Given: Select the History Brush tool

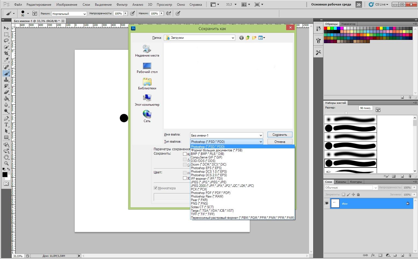Looking at the screenshot, I should (x=6, y=86).
